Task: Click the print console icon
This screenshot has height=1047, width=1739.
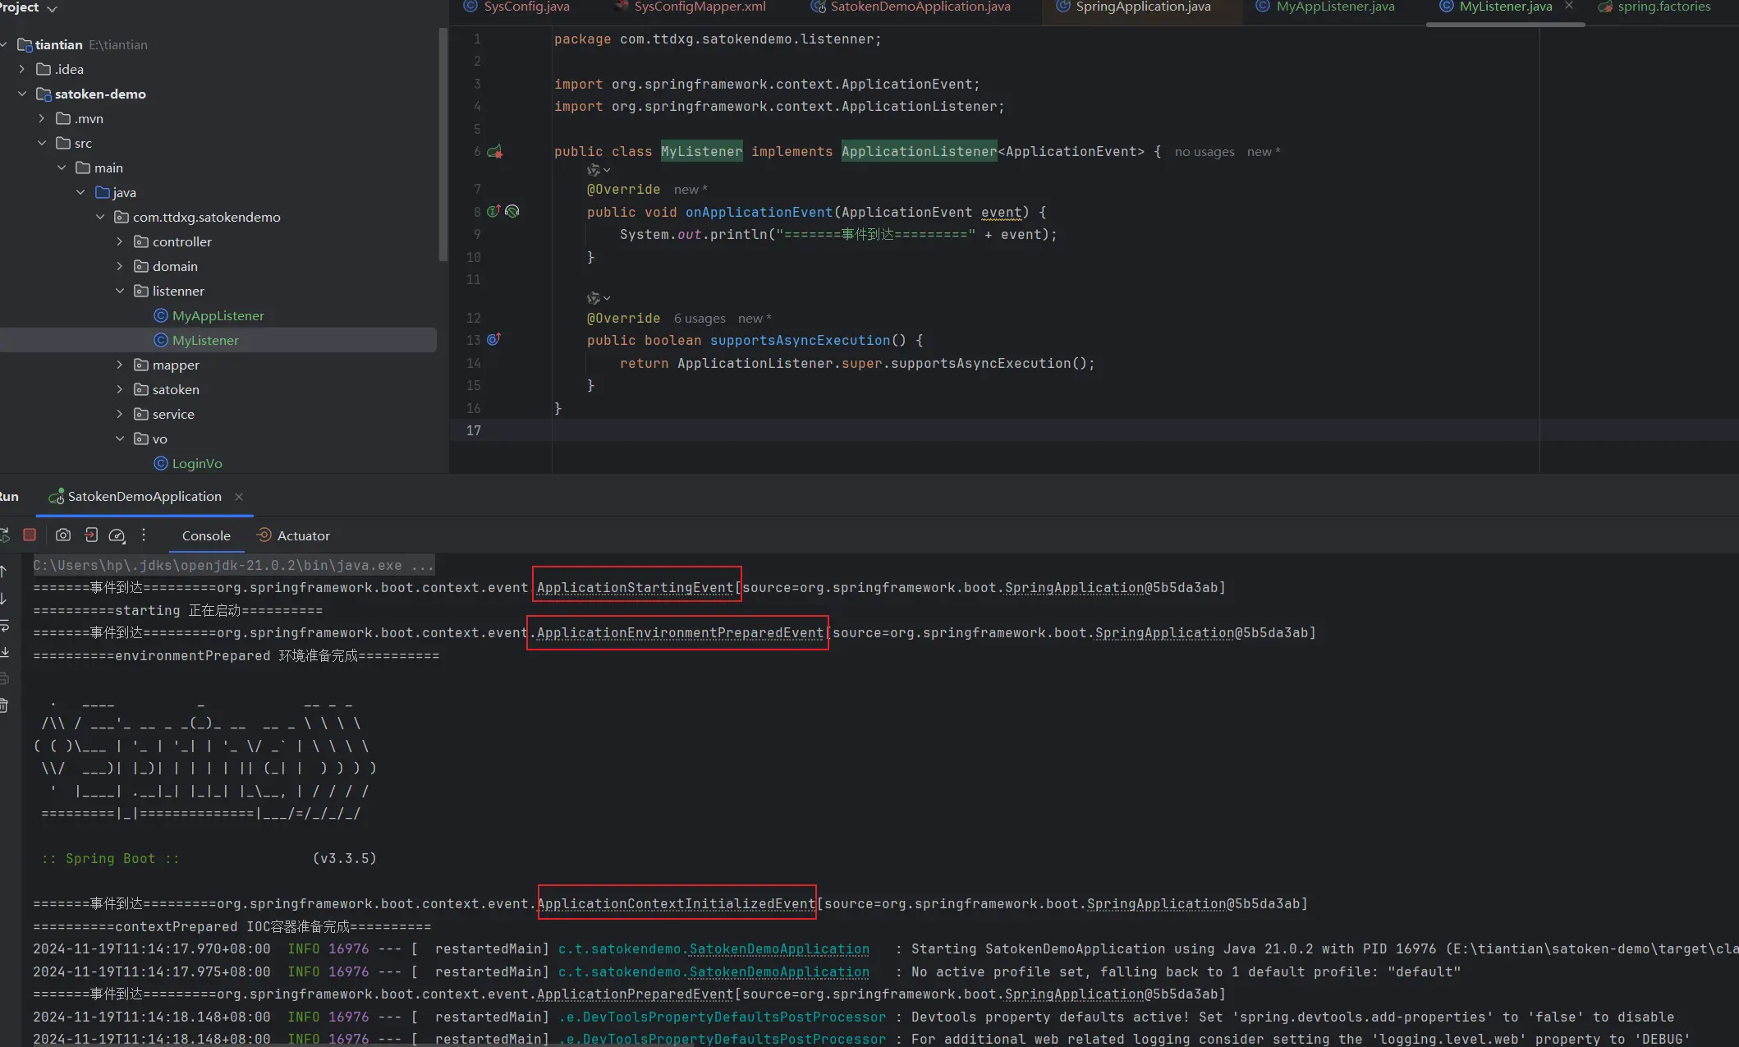Action: point(4,678)
